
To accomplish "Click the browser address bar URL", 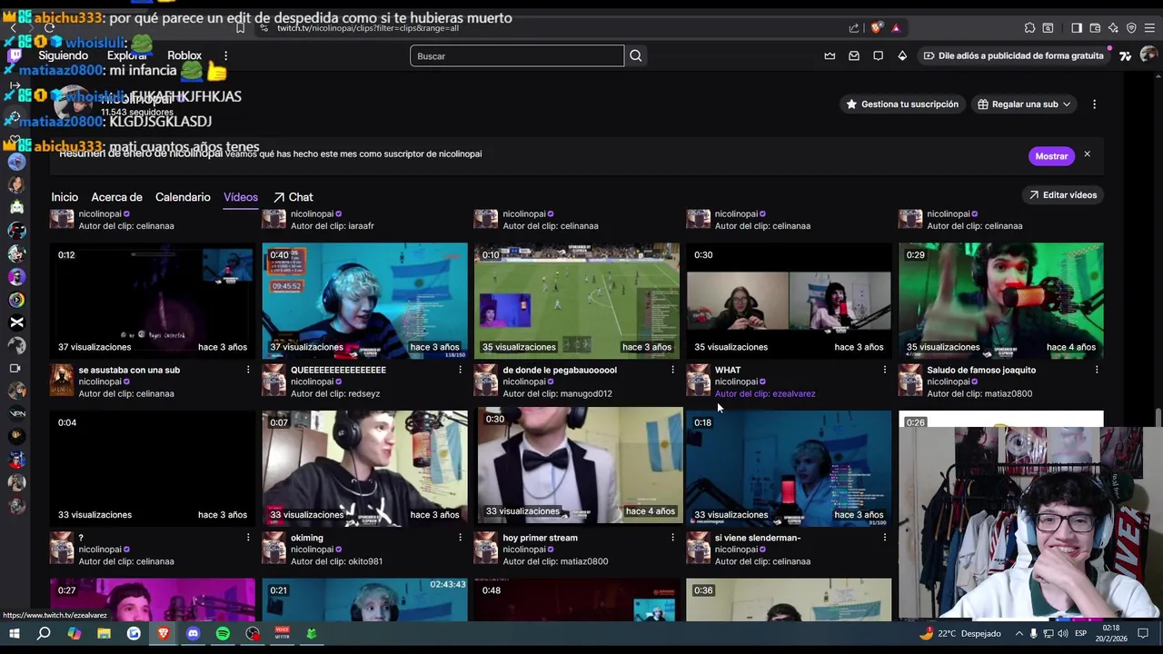I will [x=368, y=28].
